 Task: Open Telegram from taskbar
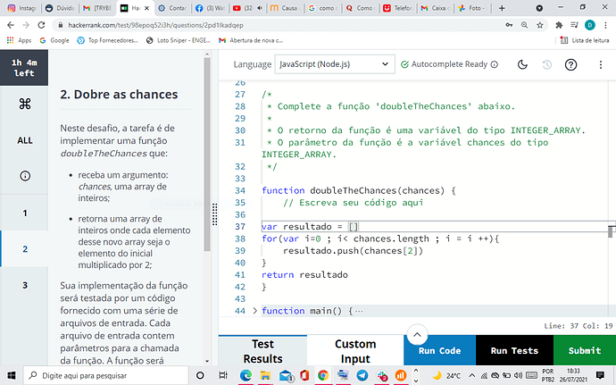pos(362,375)
